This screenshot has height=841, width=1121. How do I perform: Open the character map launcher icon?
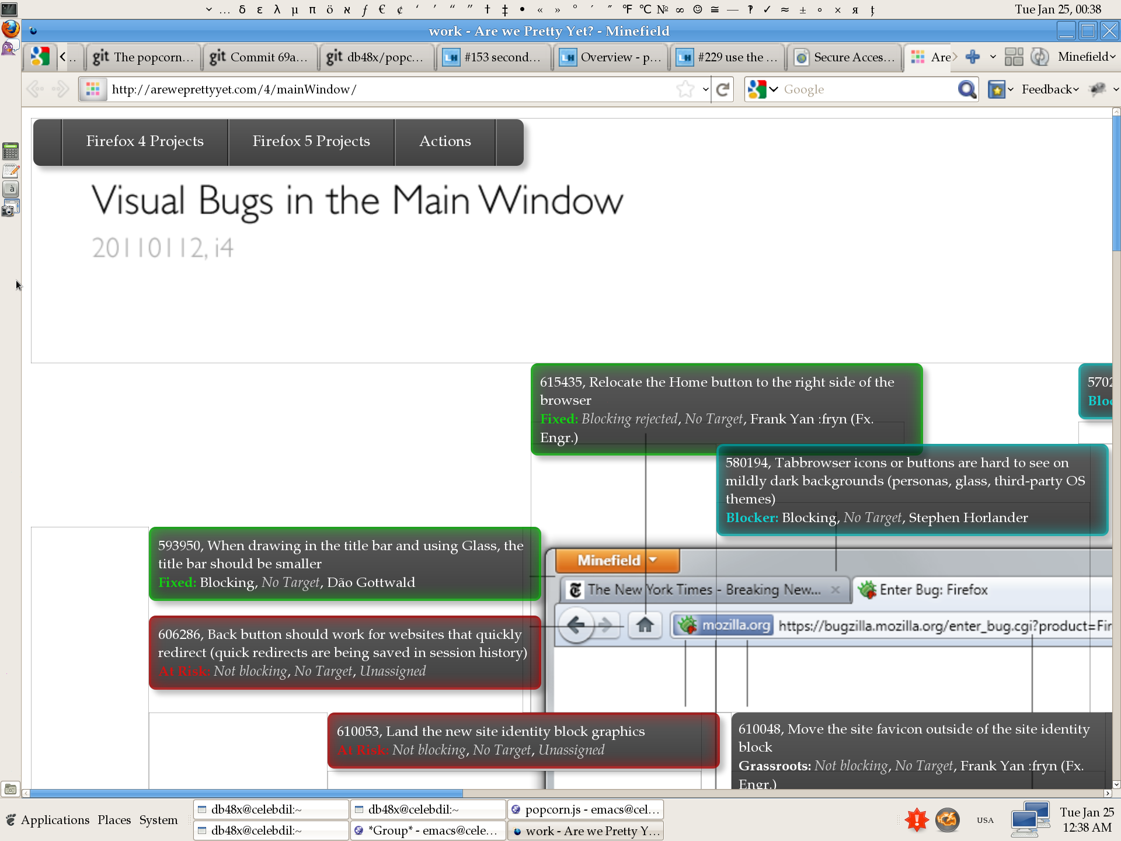11,189
